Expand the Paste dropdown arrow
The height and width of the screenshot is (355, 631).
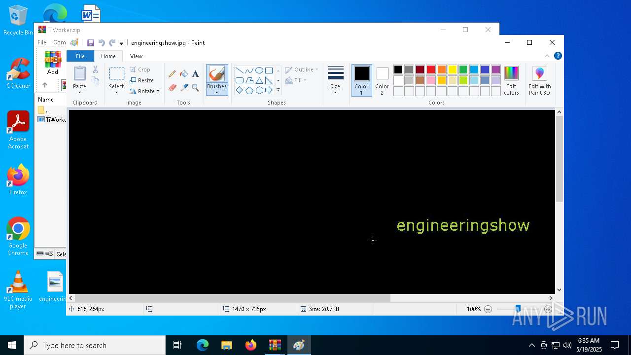point(79,93)
